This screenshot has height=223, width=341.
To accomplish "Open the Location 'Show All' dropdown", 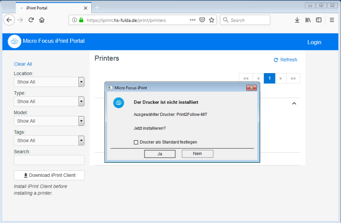I will coord(49,82).
